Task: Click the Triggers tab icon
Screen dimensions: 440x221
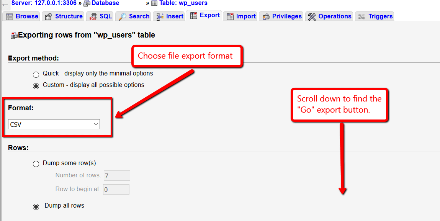Action: 361,16
